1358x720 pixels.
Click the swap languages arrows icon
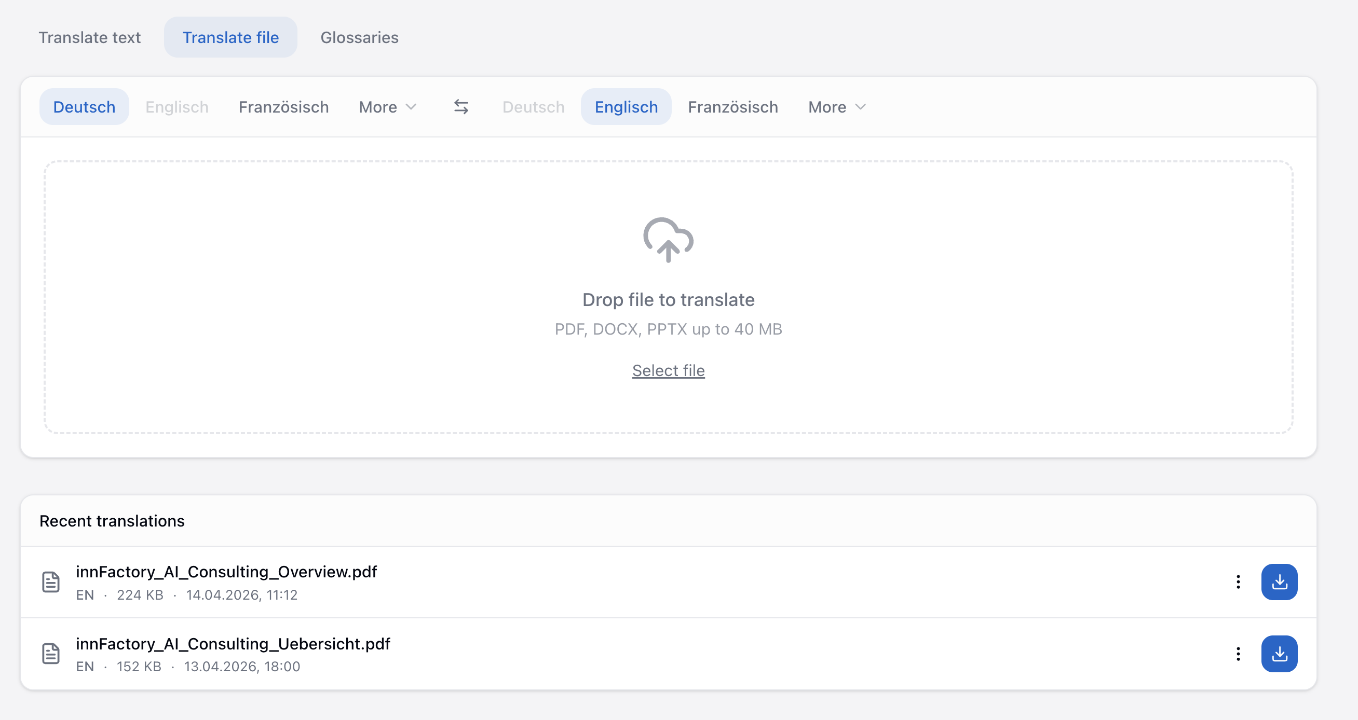461,106
